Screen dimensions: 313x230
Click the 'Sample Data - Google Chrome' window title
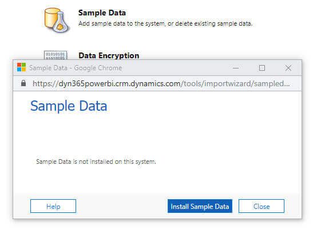pyautogui.click(x=76, y=68)
